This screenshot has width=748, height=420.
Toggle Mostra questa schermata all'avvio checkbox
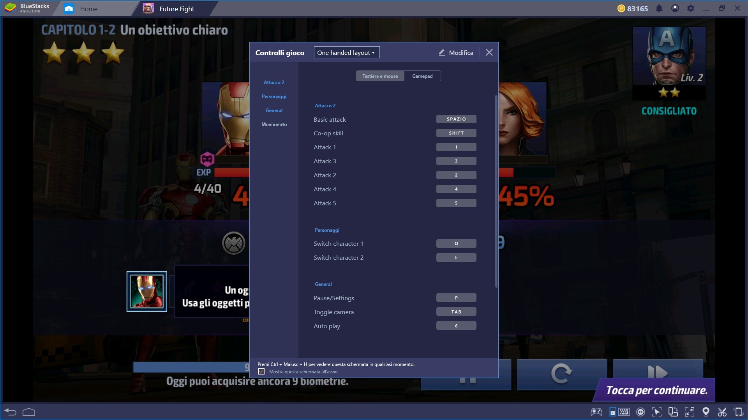[x=261, y=372]
